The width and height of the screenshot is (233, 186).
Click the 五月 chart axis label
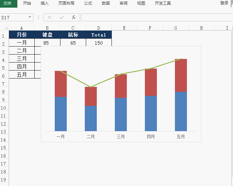[x=181, y=136]
